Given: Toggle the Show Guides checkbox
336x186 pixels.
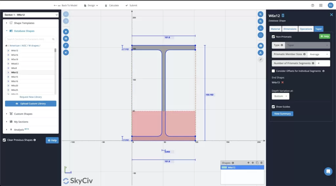Looking at the screenshot, I should [273, 107].
